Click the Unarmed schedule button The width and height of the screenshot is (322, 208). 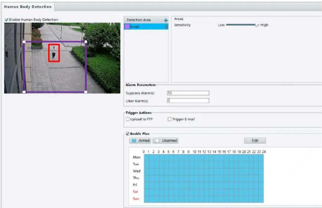point(166,141)
